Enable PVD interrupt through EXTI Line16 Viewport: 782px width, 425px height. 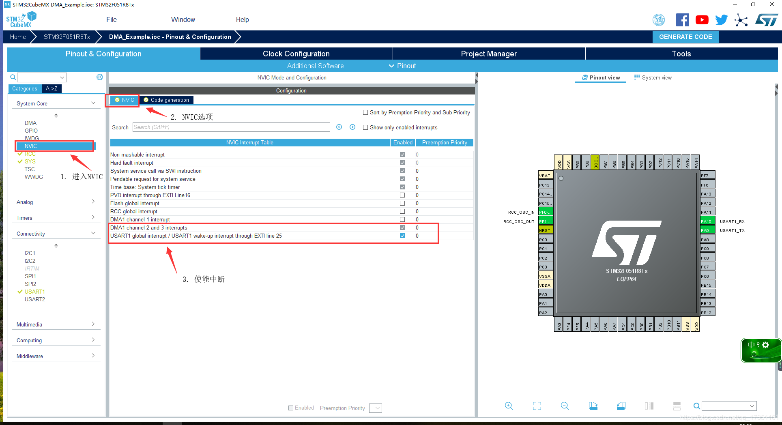point(402,195)
